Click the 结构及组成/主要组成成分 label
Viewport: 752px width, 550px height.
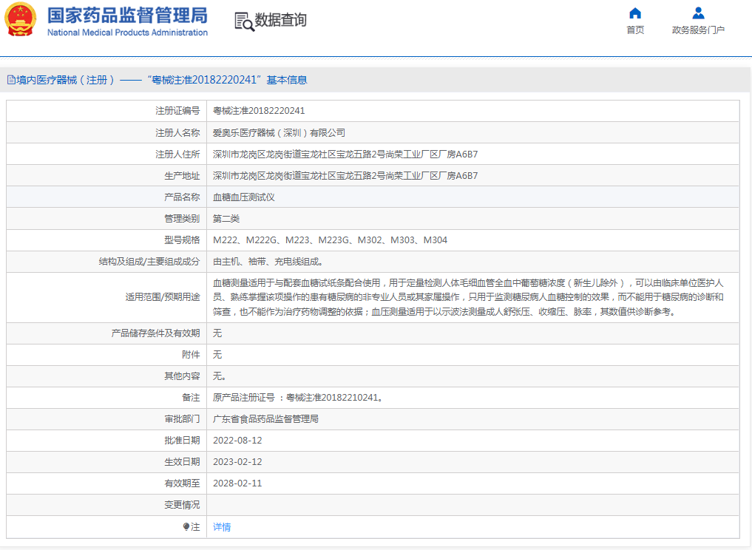tap(149, 262)
